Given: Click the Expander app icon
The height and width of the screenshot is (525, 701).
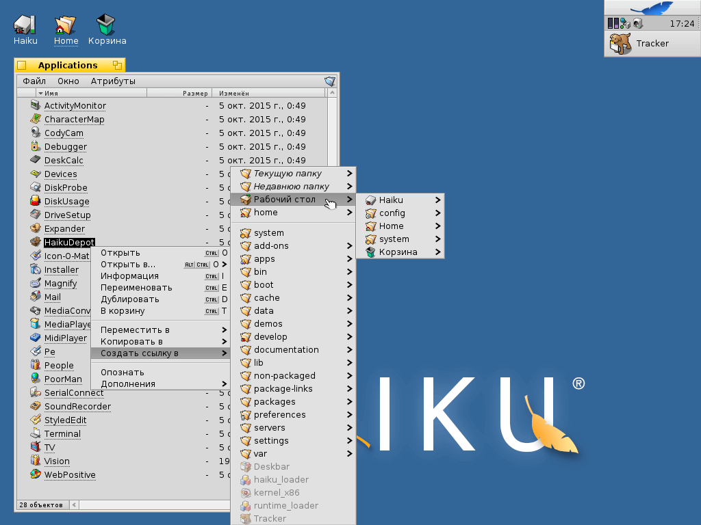Looking at the screenshot, I should click(36, 228).
